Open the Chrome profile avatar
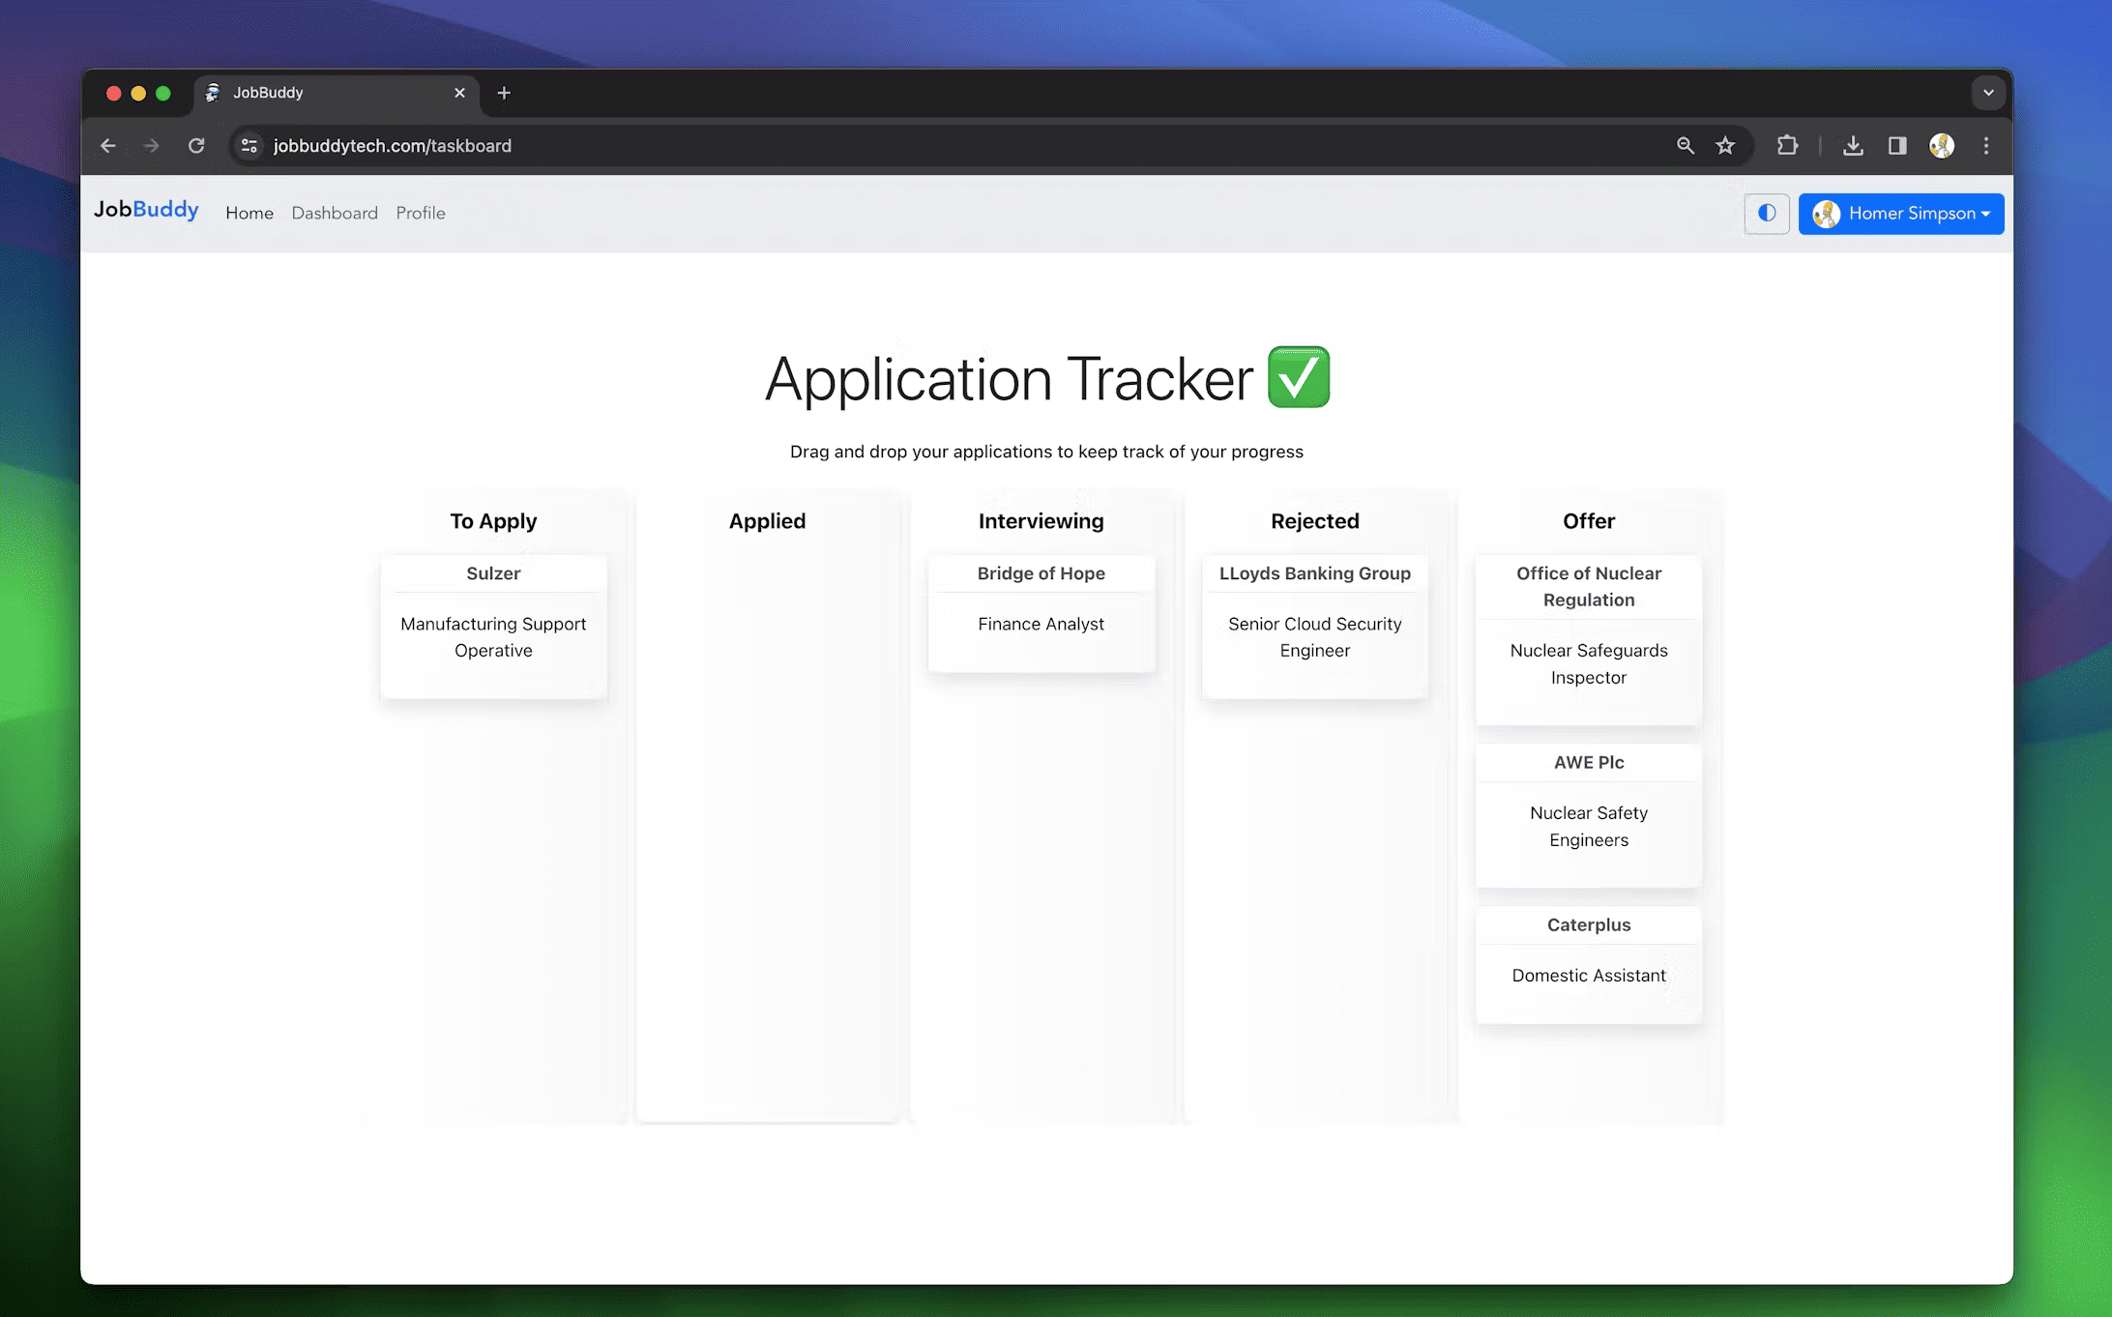Viewport: 2112px width, 1317px height. (x=1942, y=146)
